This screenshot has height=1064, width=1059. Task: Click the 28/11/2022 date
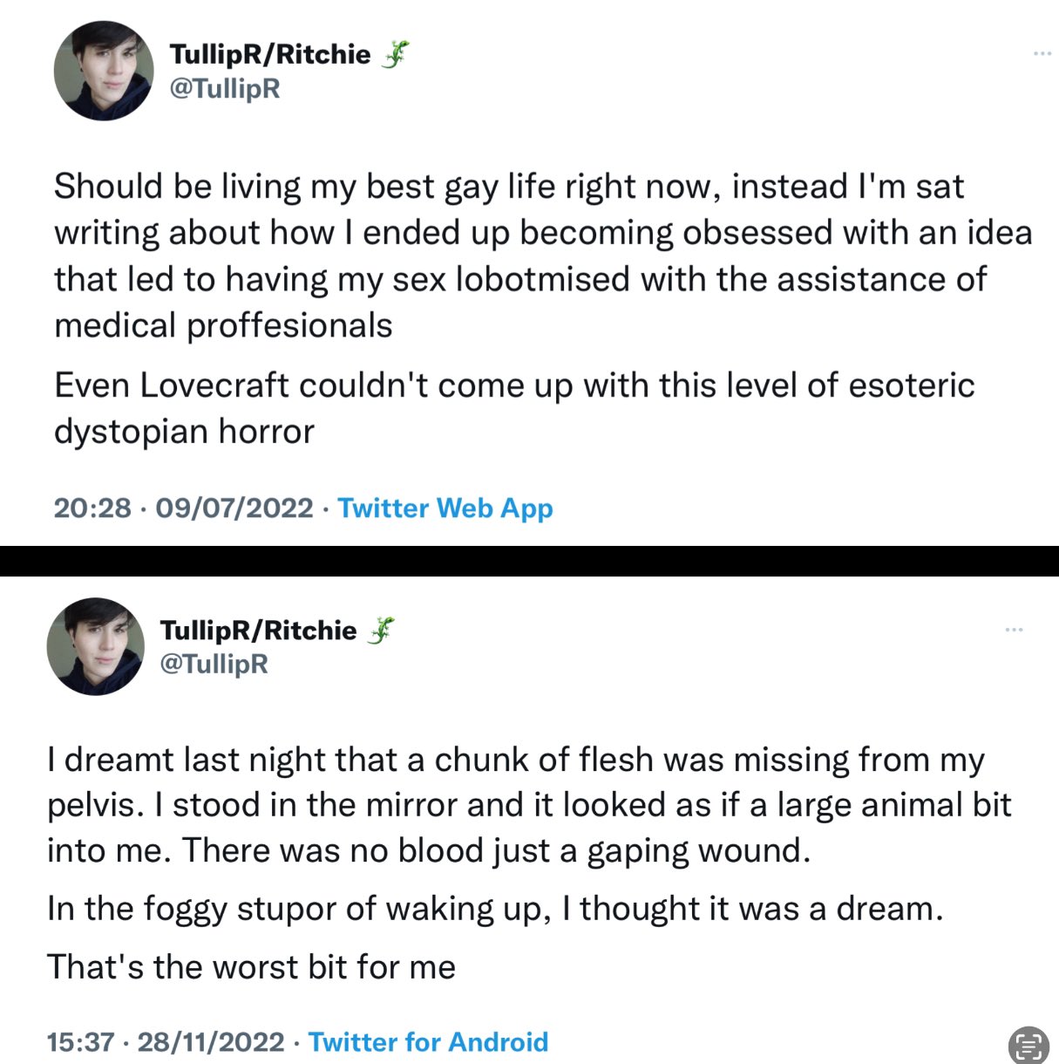[x=211, y=1042]
